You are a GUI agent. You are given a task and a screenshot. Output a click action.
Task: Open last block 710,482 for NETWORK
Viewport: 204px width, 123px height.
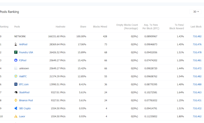tap(197, 36)
